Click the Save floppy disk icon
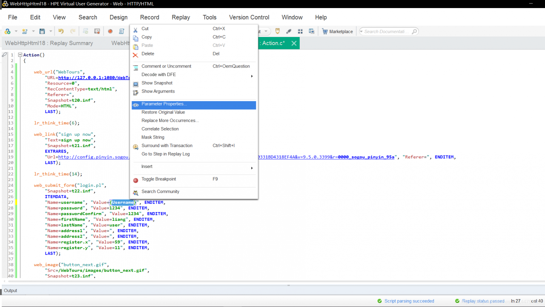 (42, 31)
